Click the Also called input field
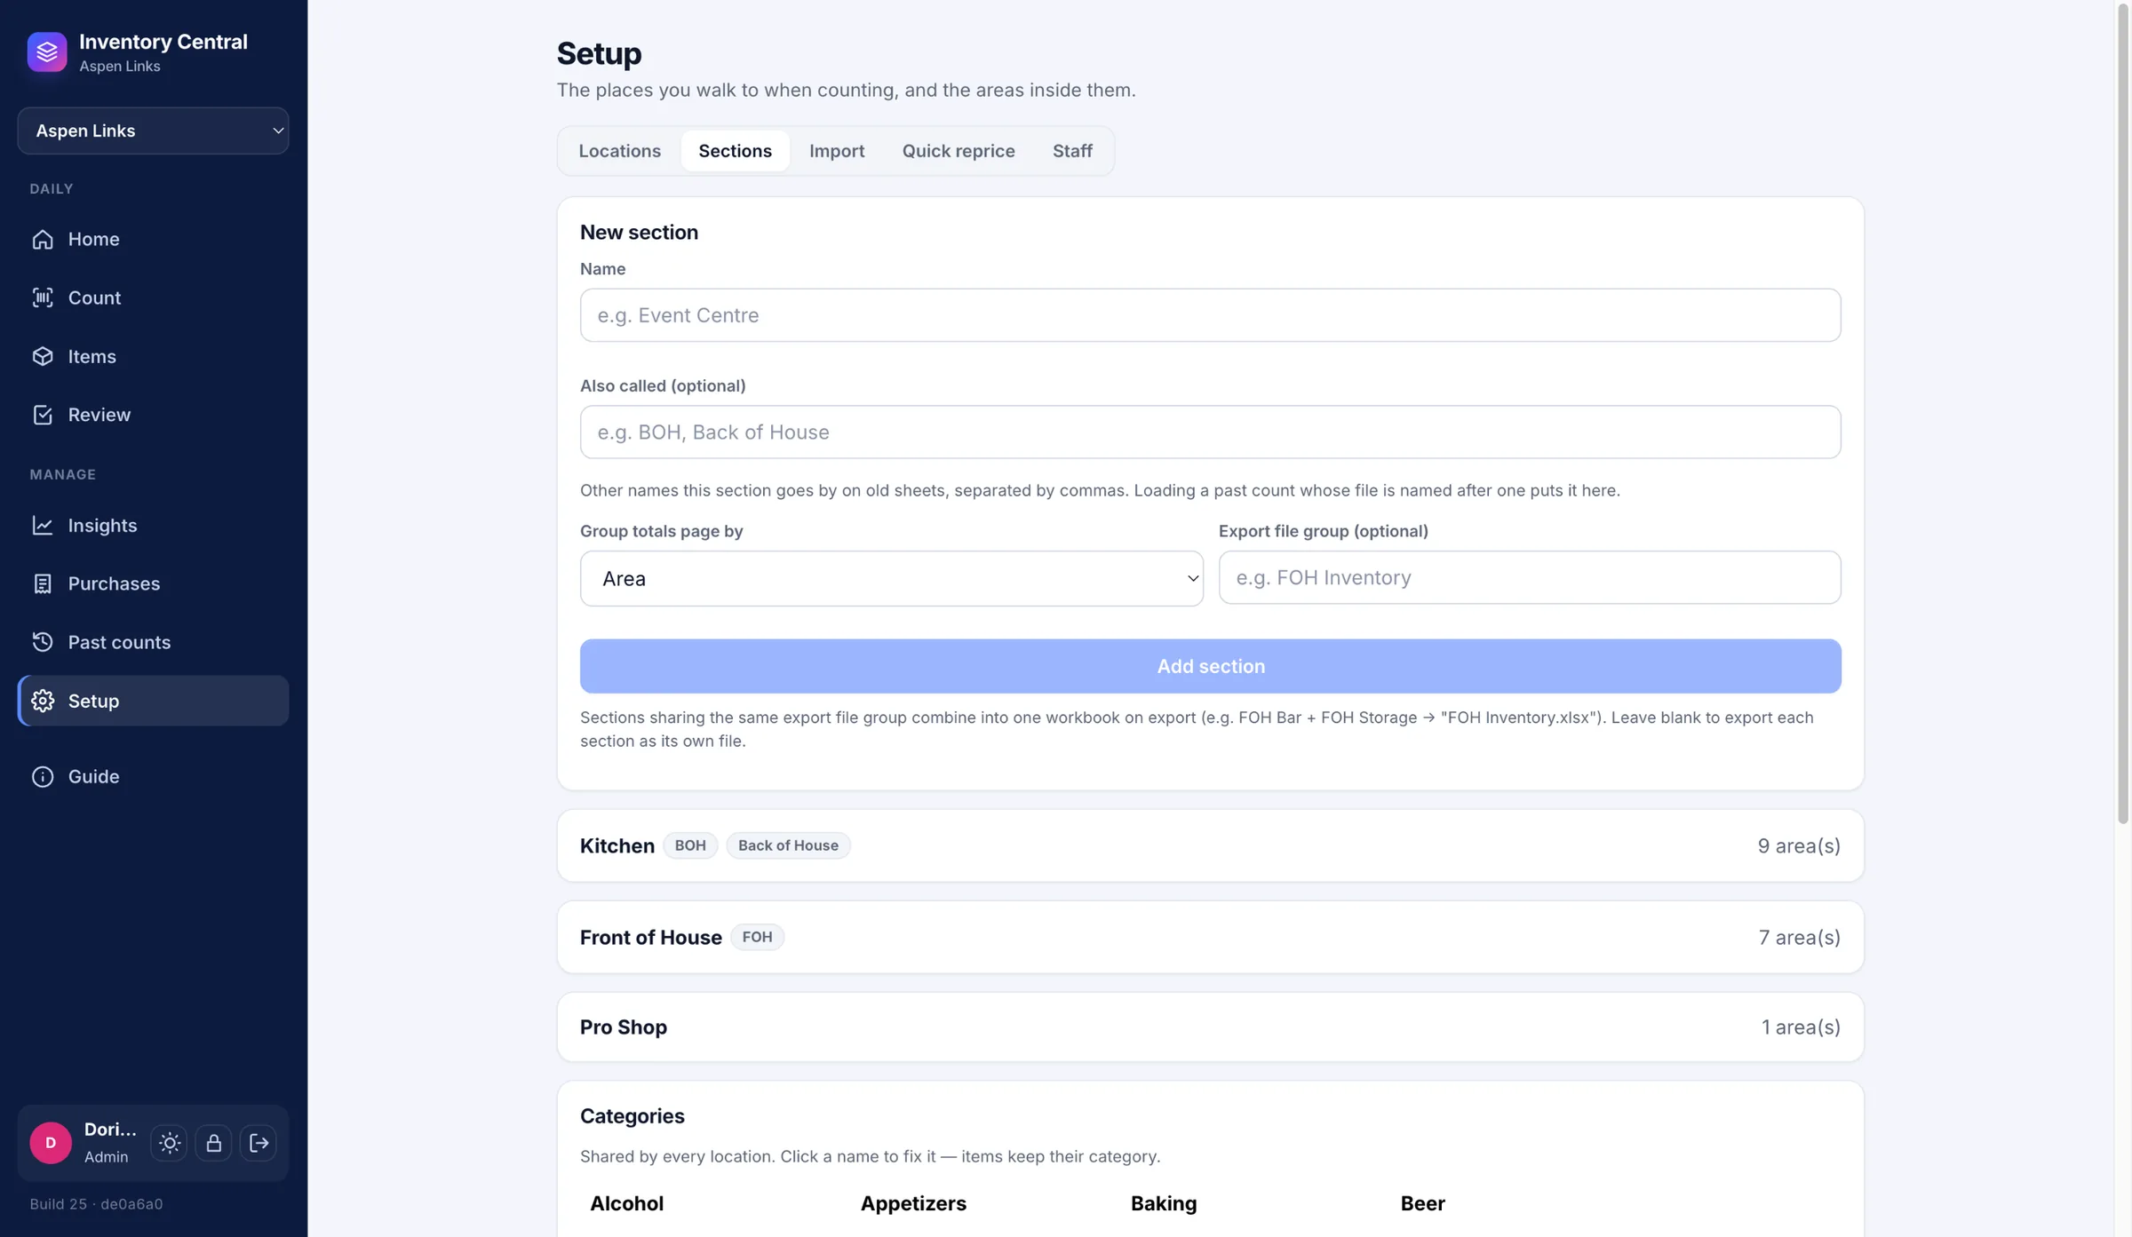The height and width of the screenshot is (1237, 2132). point(1210,432)
